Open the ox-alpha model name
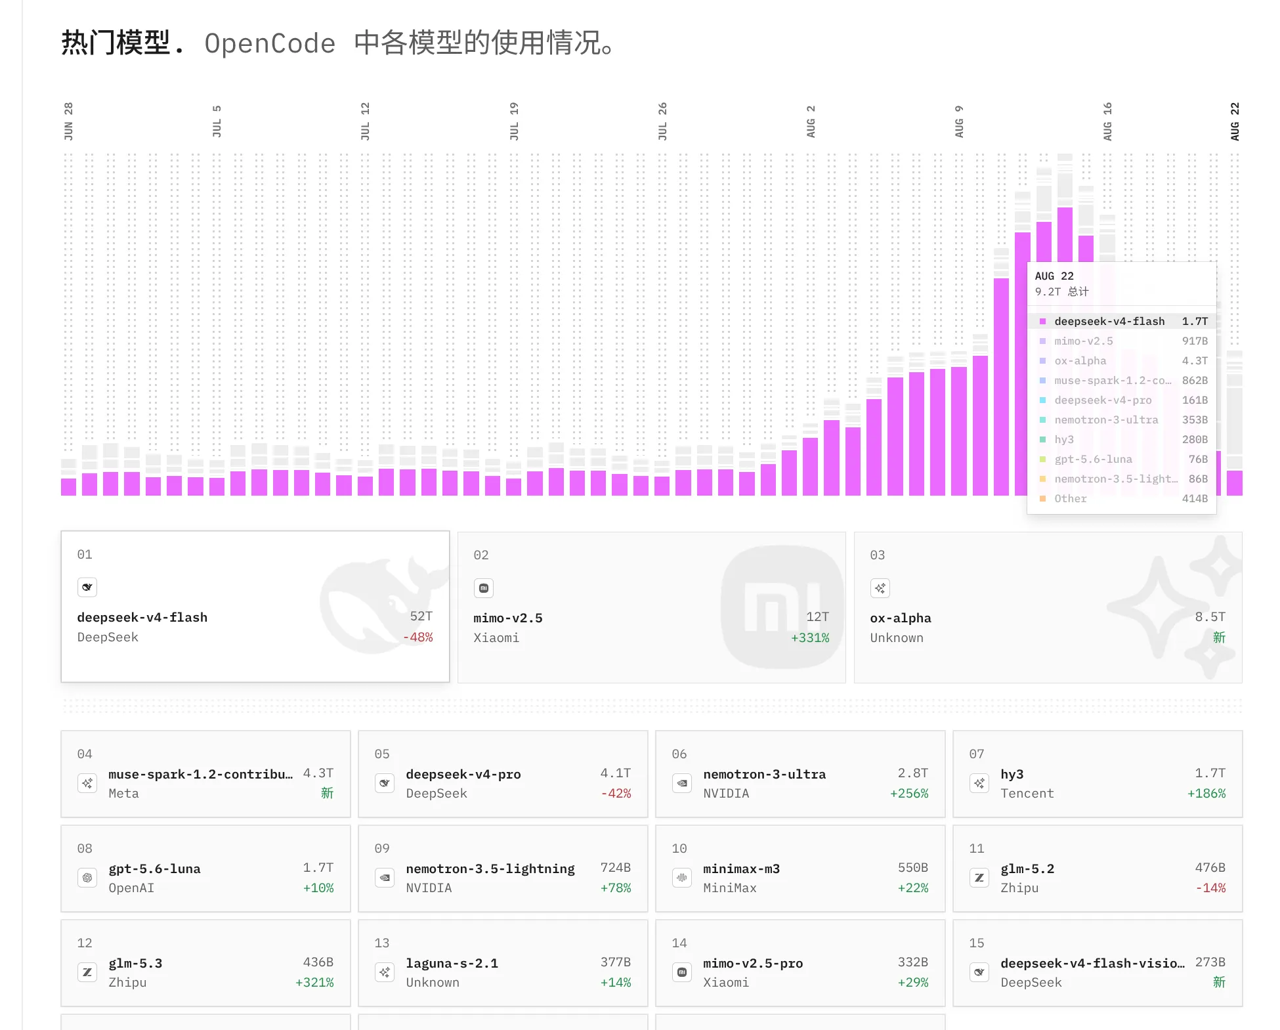 [901, 618]
